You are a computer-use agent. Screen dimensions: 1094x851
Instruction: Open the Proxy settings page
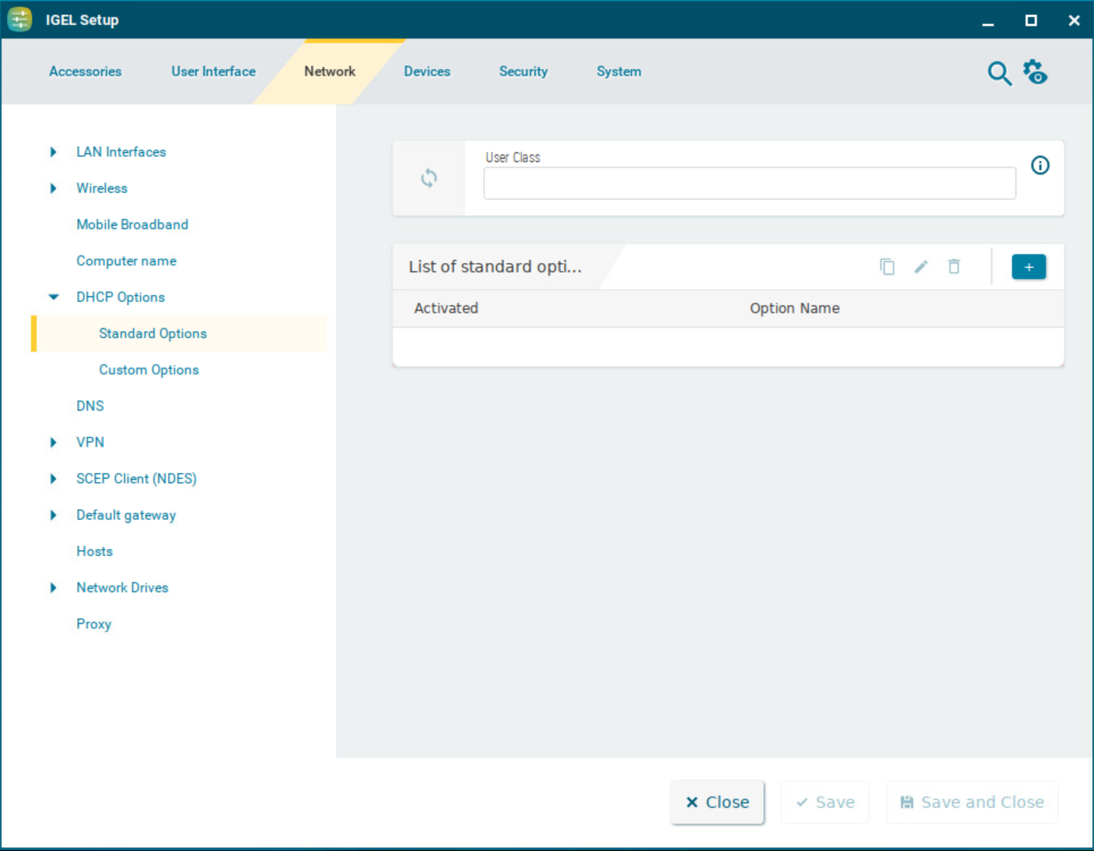pos(94,623)
